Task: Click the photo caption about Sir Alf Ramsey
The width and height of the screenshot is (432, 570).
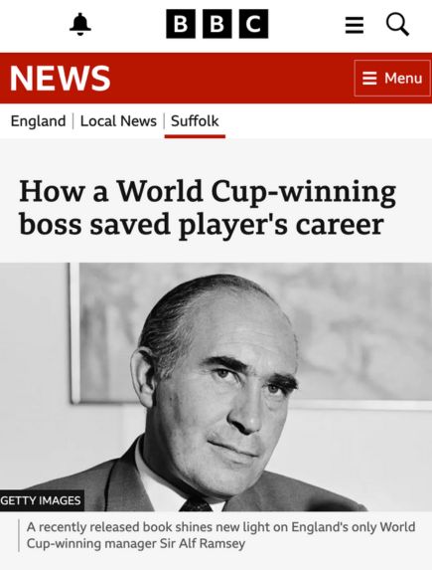Action: point(220,535)
